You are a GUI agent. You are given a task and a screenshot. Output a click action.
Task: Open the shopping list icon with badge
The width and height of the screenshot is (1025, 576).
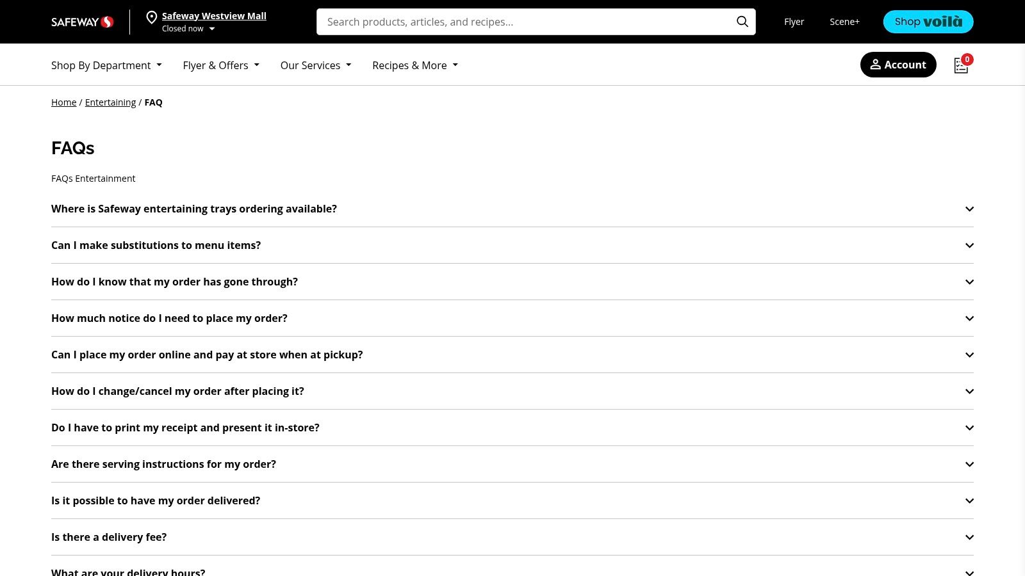tap(961, 65)
